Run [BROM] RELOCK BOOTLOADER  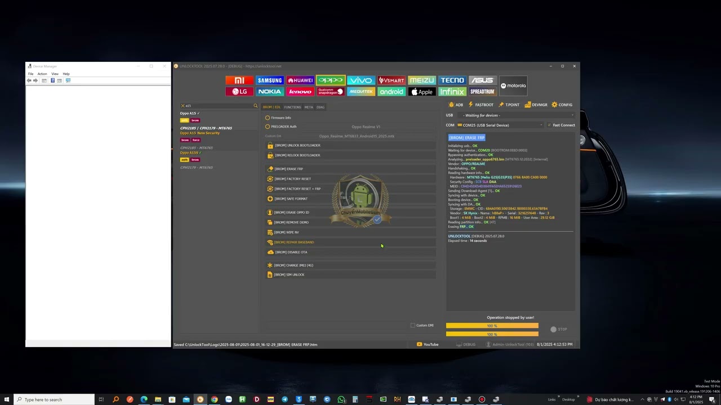(x=350, y=155)
